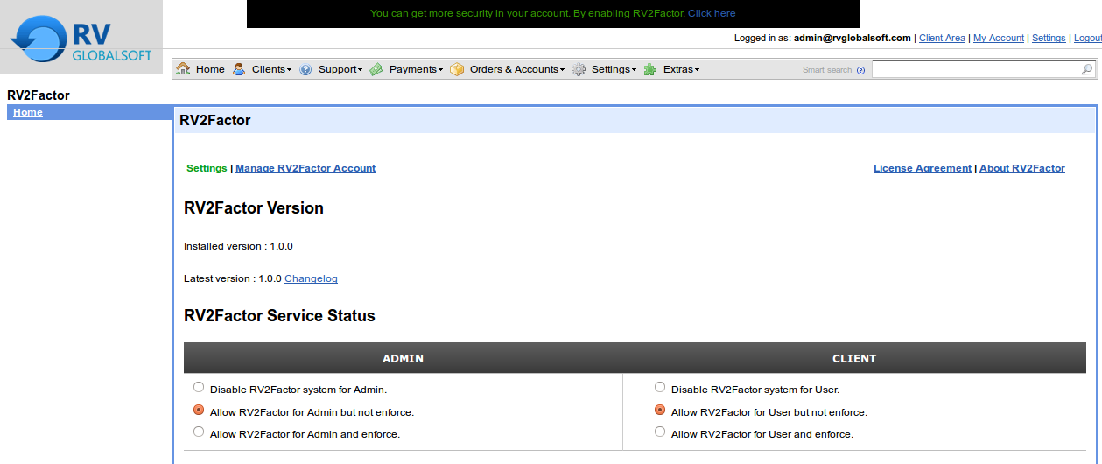Click the Home house icon in toolbar

point(183,69)
